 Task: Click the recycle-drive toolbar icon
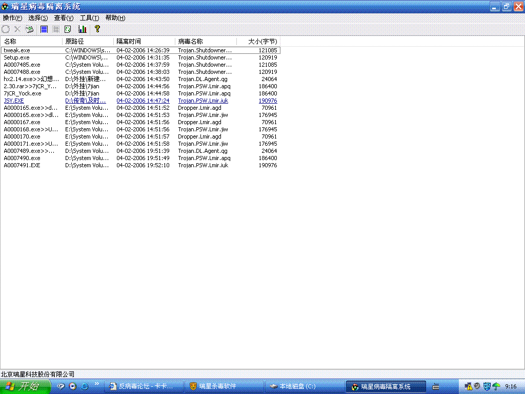click(x=29, y=29)
